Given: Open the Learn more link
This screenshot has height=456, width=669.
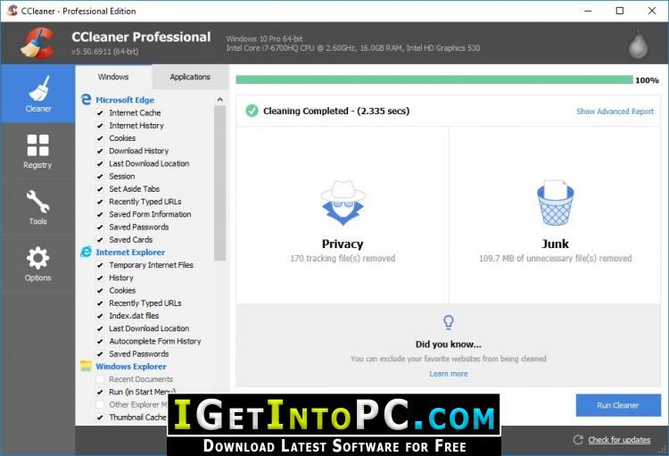Looking at the screenshot, I should [x=449, y=374].
